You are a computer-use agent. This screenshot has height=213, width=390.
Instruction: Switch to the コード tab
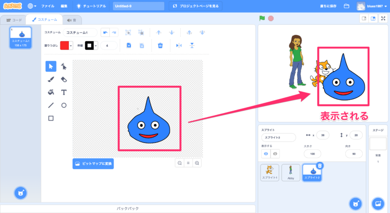(x=14, y=20)
